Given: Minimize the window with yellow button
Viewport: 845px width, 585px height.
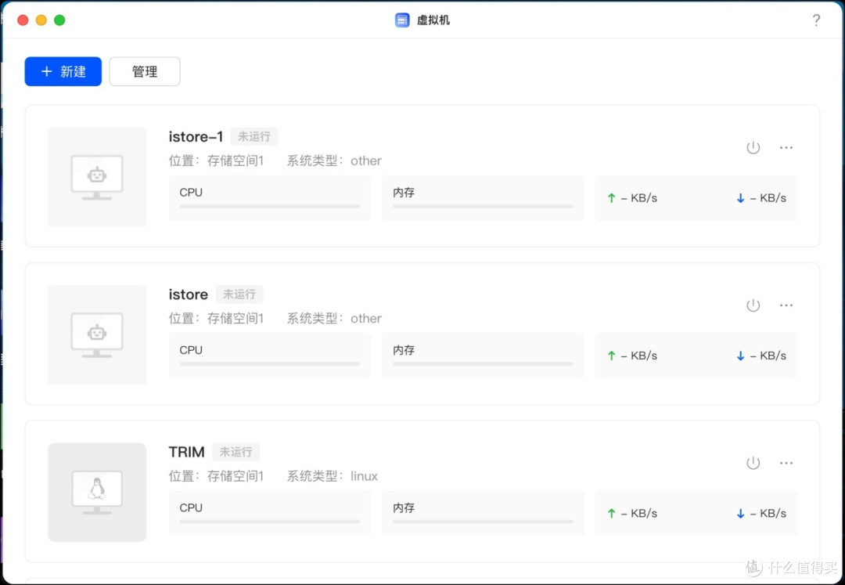Looking at the screenshot, I should [41, 20].
